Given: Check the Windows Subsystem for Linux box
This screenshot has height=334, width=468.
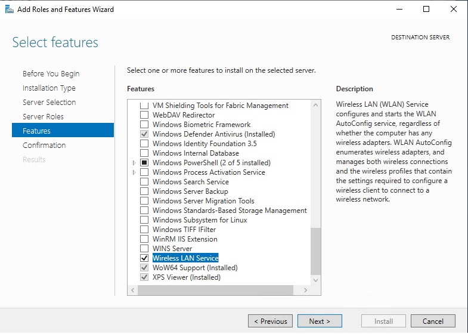Looking at the screenshot, I should (144, 219).
